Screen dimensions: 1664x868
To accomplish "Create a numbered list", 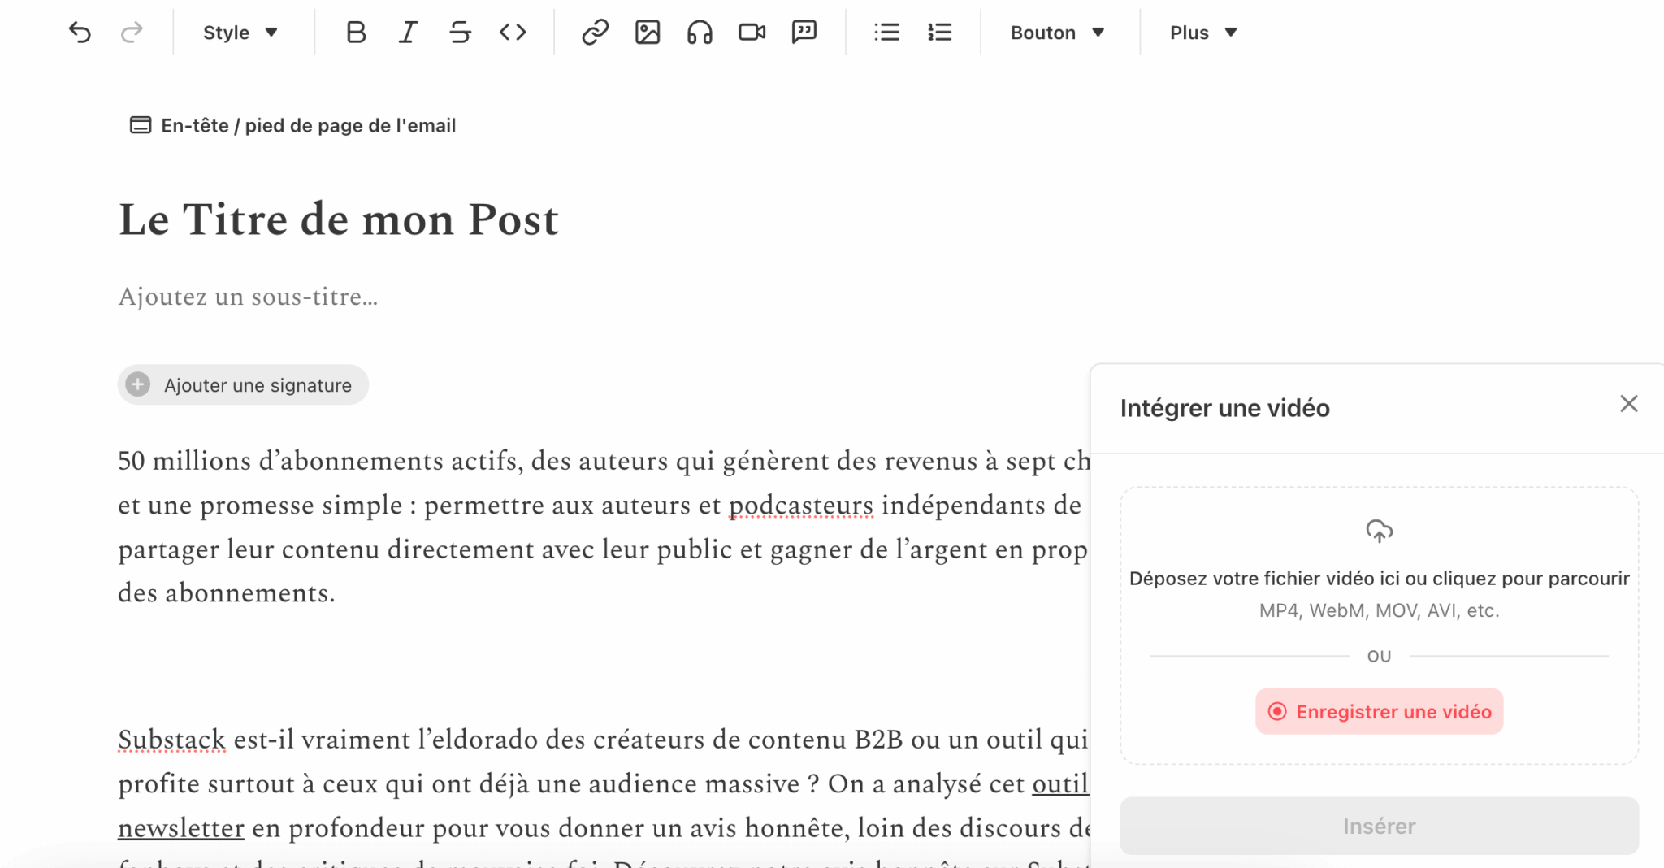I will [939, 33].
